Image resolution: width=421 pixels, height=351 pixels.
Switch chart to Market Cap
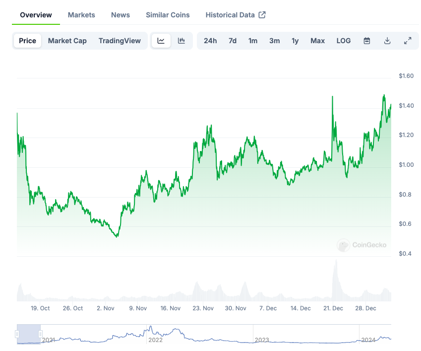tap(67, 41)
